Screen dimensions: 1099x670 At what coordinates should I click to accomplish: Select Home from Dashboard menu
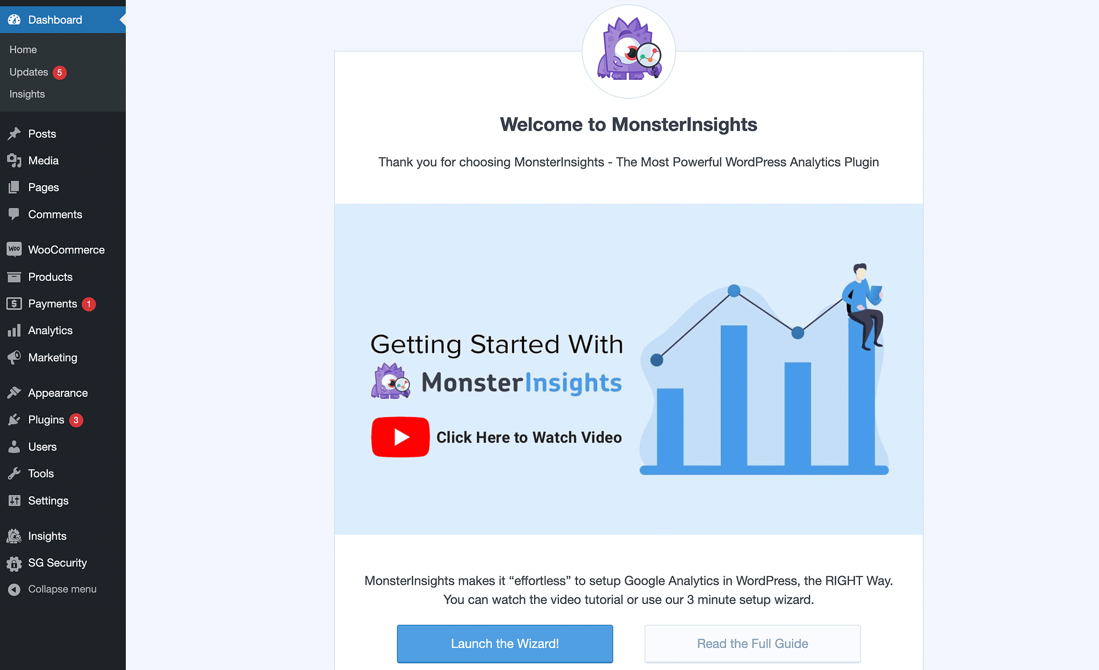pyautogui.click(x=21, y=49)
